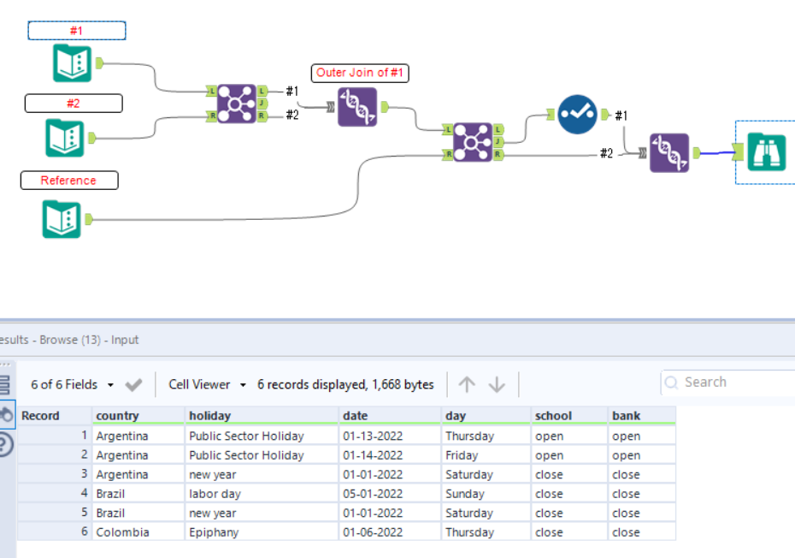Screen dimensions: 795x558
Task: Click the day column header
Action: coord(486,416)
